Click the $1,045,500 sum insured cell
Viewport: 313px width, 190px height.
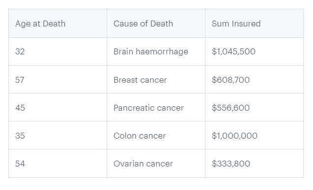pyautogui.click(x=255, y=51)
